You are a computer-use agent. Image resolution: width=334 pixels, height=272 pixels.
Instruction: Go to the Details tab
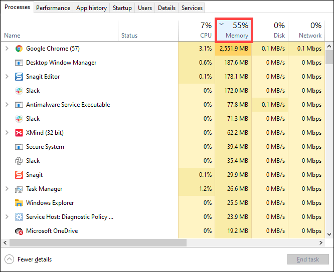point(166,8)
